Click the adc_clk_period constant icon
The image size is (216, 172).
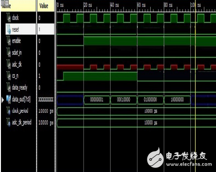coord(8,122)
